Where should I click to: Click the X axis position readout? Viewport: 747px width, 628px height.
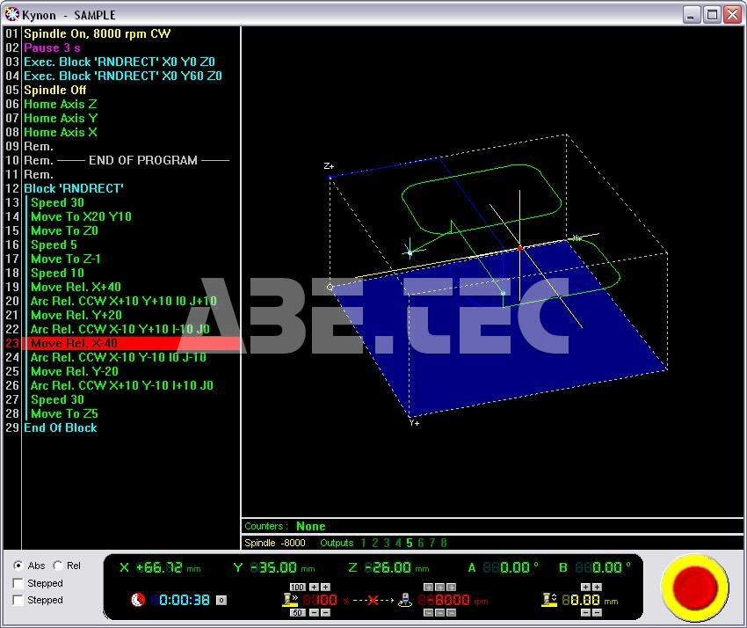coord(160,567)
